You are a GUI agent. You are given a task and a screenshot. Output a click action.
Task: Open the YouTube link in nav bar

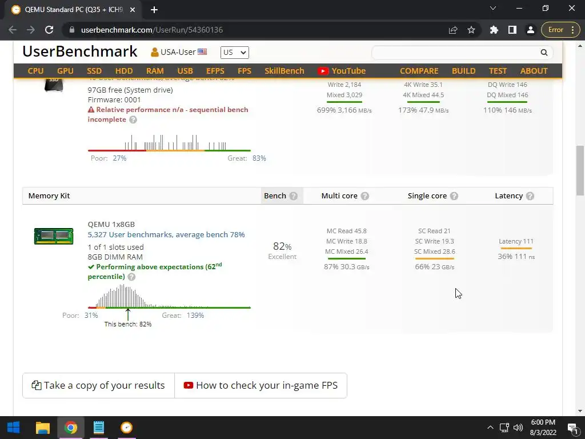[x=342, y=71]
